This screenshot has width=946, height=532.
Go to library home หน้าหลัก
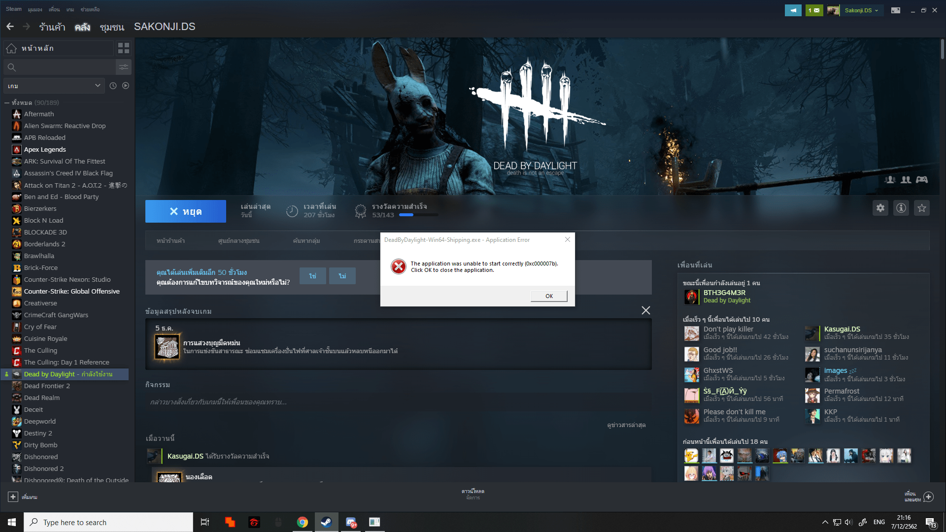[x=58, y=48]
